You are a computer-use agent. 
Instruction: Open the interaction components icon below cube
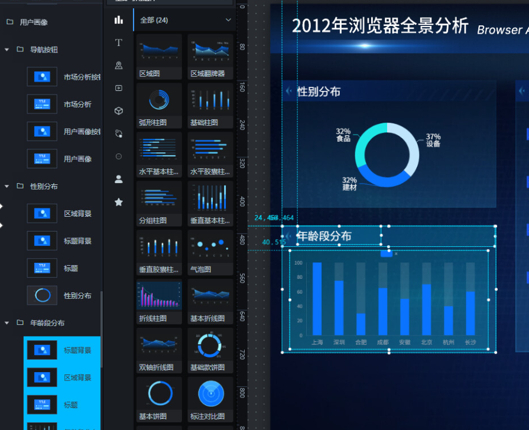(x=118, y=133)
